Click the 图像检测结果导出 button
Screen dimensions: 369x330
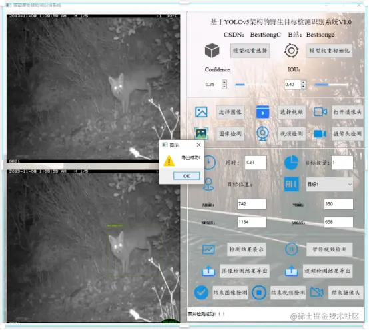[244, 271]
